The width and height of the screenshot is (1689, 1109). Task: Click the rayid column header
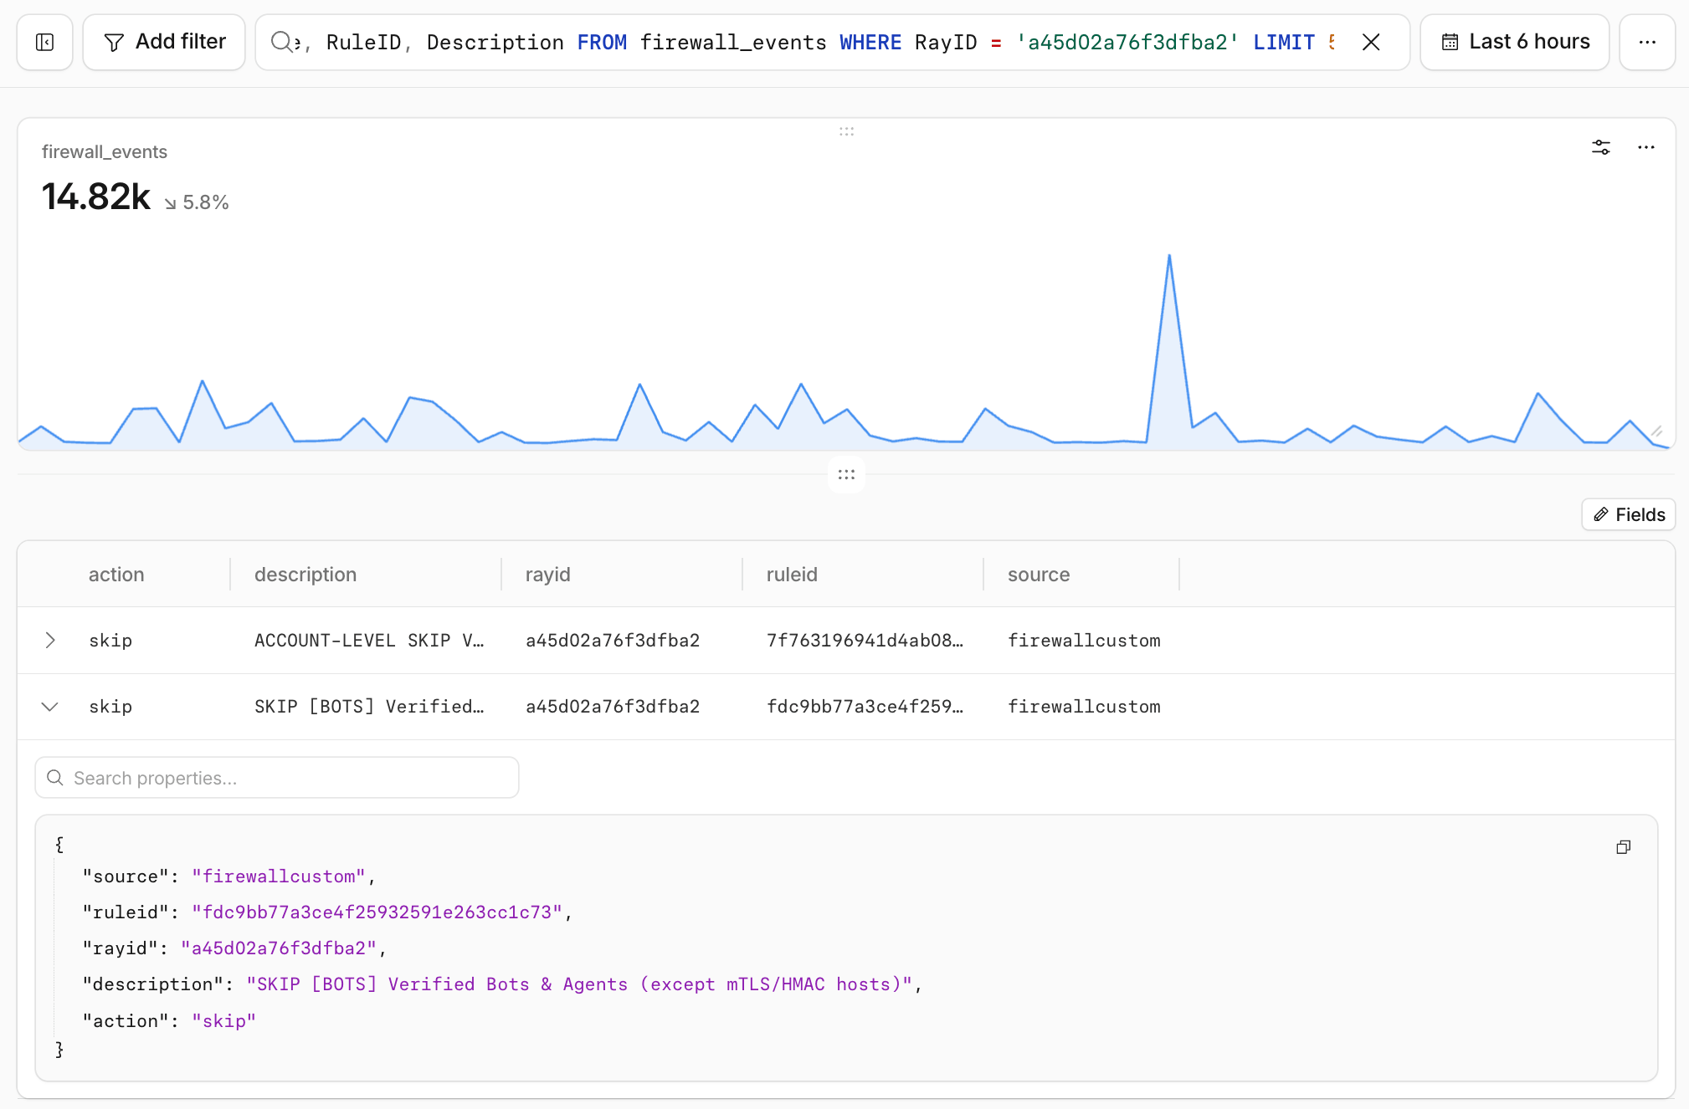point(548,575)
